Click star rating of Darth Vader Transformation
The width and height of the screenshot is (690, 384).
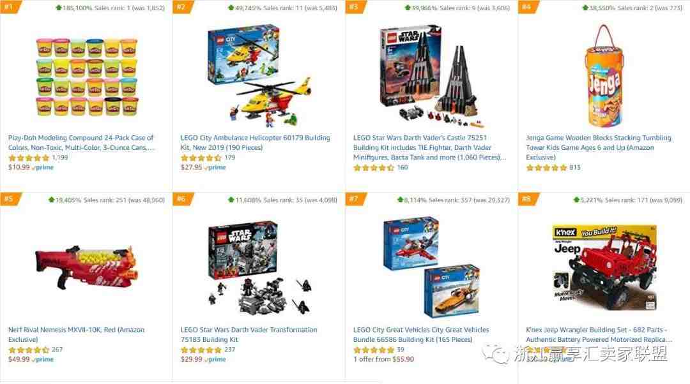point(201,350)
